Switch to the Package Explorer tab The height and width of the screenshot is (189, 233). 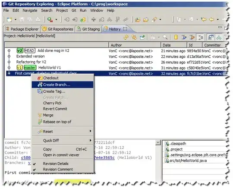coord(22,29)
